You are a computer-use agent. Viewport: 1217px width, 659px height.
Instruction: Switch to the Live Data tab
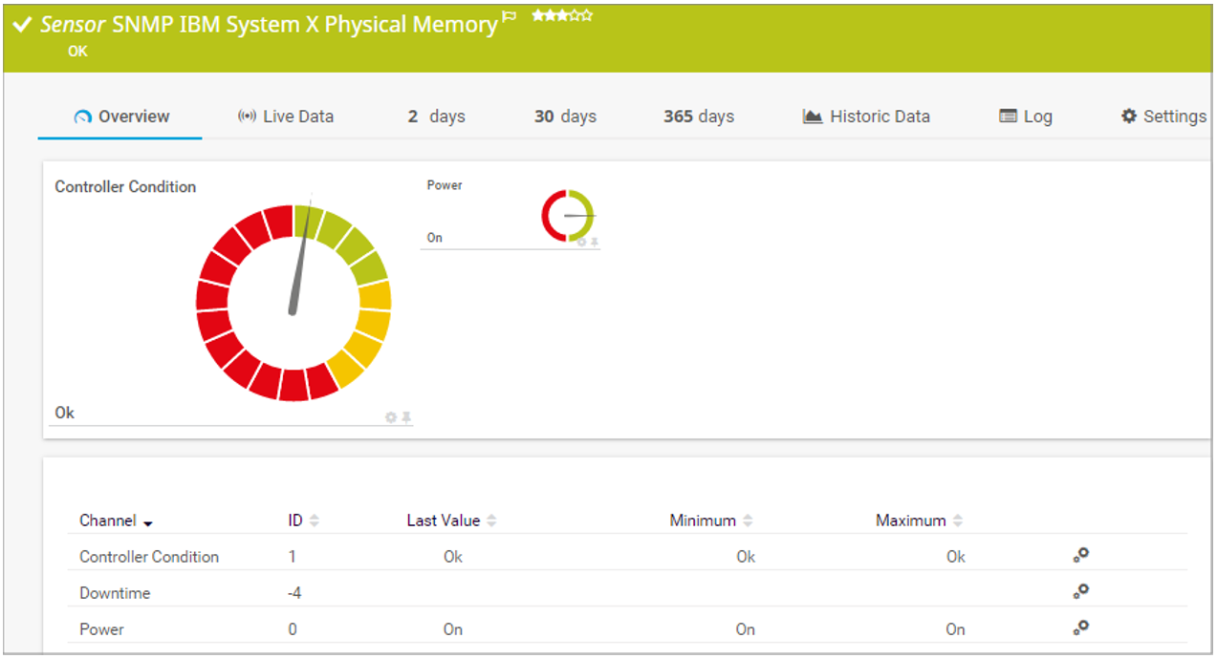[300, 116]
